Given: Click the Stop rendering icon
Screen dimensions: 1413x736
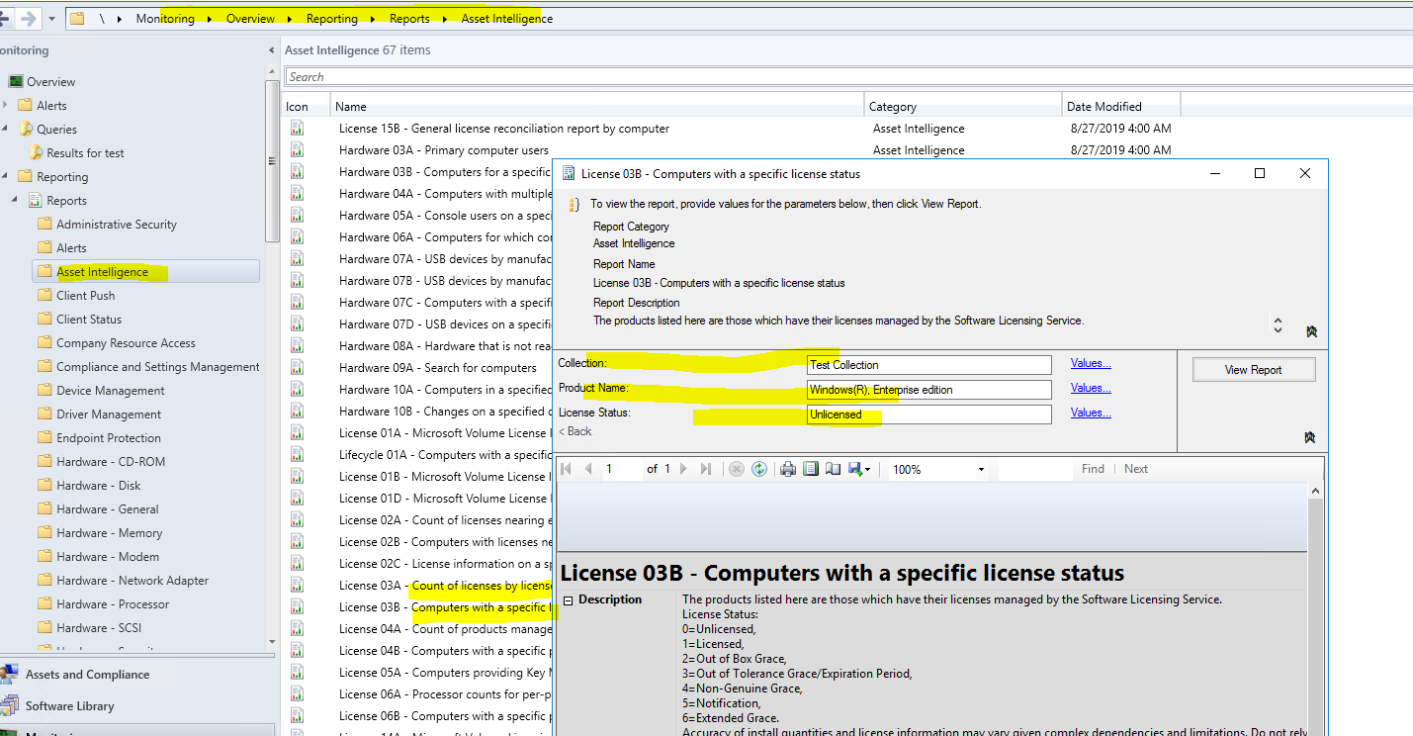Looking at the screenshot, I should 736,469.
